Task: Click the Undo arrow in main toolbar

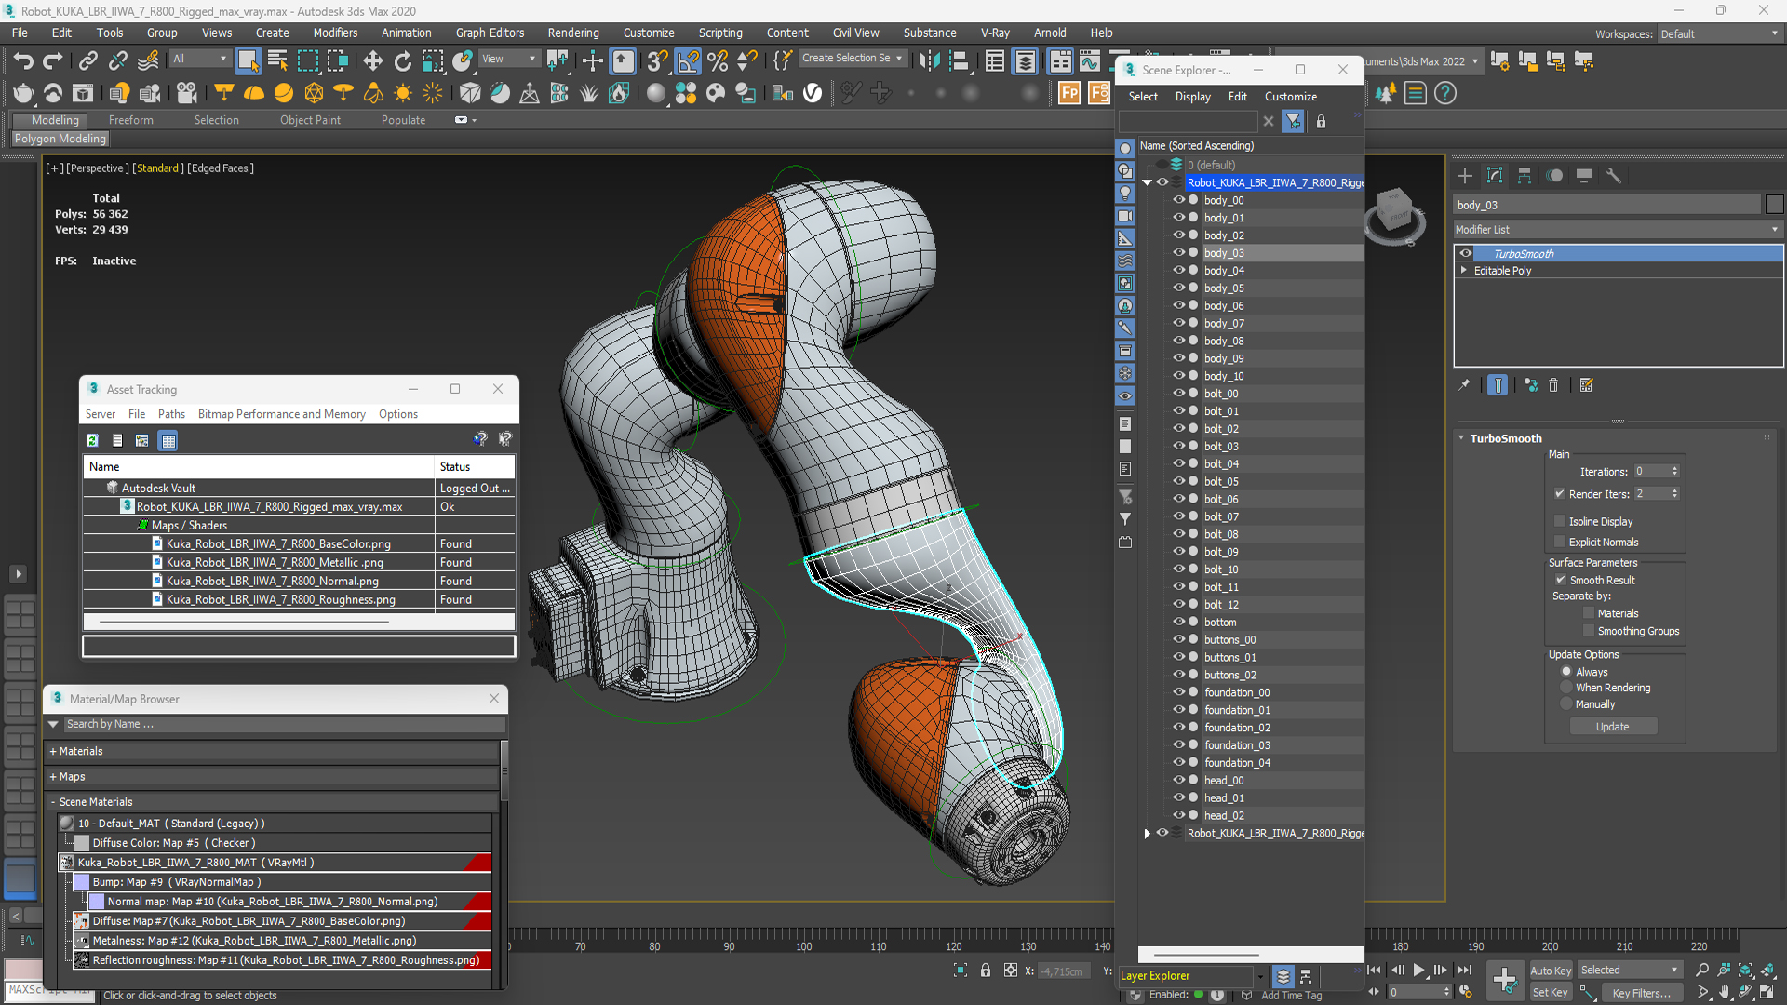Action: 23,61
